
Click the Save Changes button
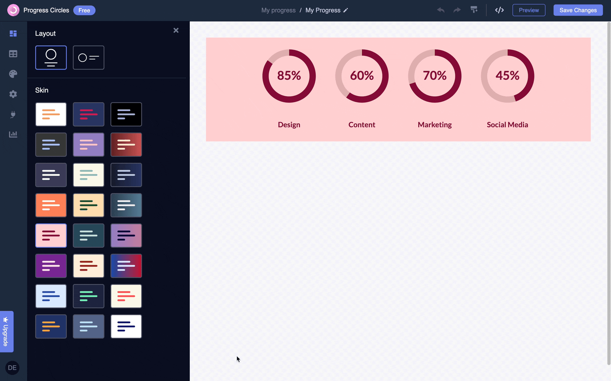pos(578,10)
